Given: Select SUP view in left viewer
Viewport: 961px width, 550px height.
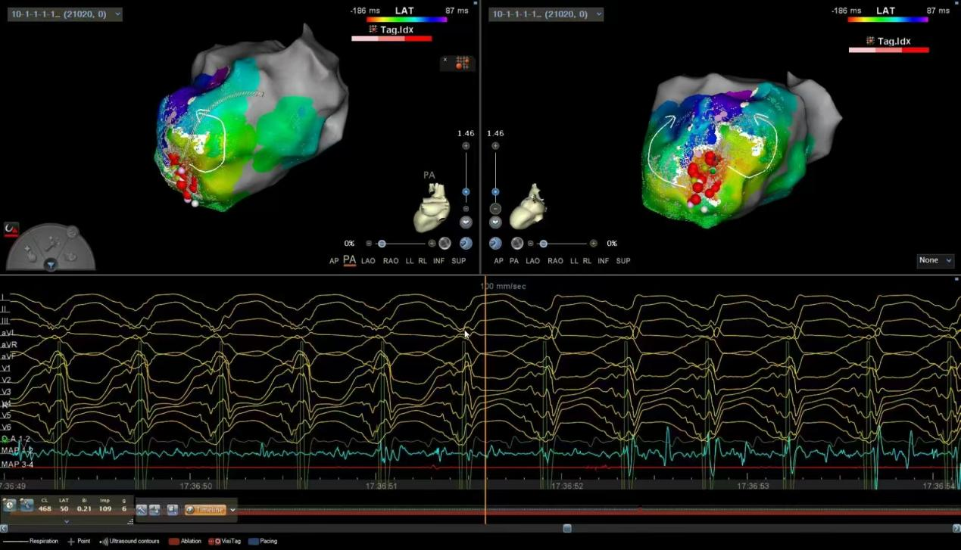Looking at the screenshot, I should click(x=458, y=261).
